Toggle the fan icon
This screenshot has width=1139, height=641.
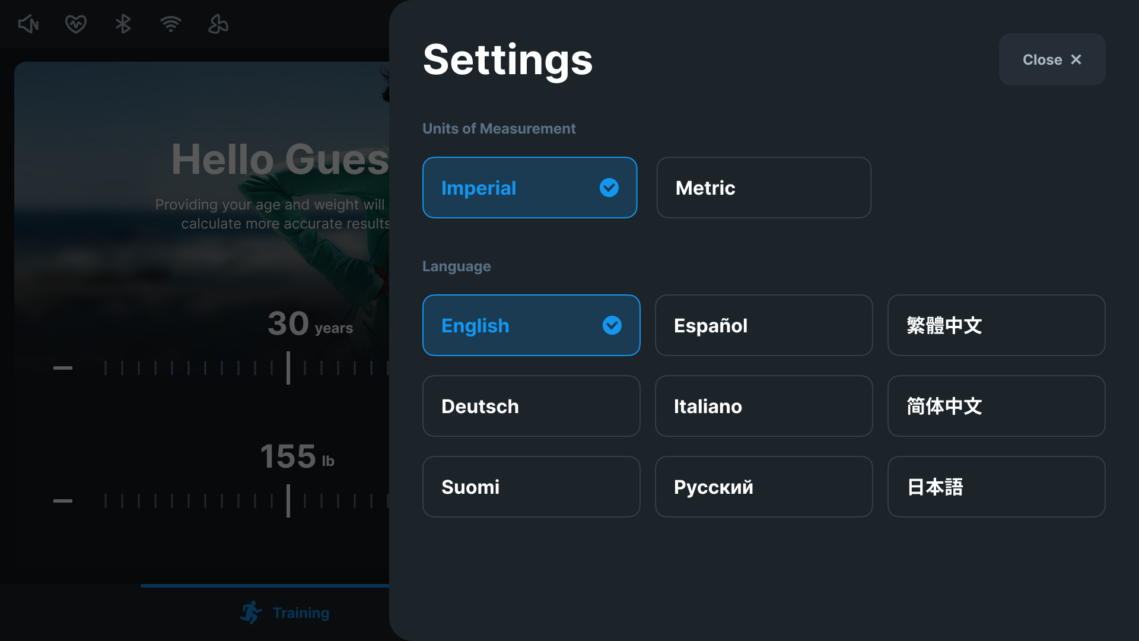pos(218,24)
